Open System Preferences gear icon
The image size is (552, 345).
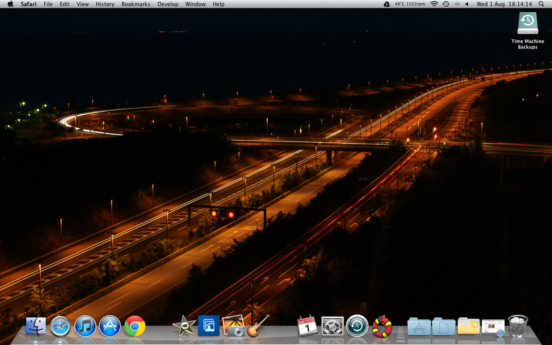pos(333,325)
